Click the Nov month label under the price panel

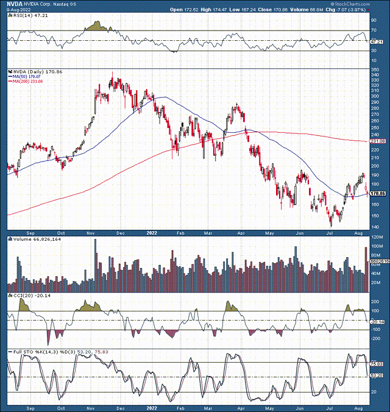[x=91, y=233]
